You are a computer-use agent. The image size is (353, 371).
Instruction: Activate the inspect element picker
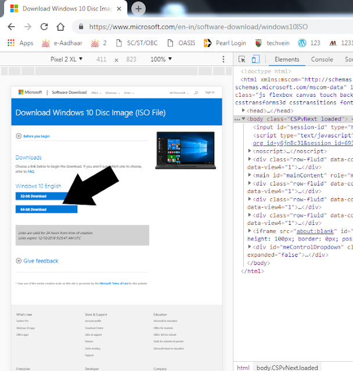(x=242, y=59)
